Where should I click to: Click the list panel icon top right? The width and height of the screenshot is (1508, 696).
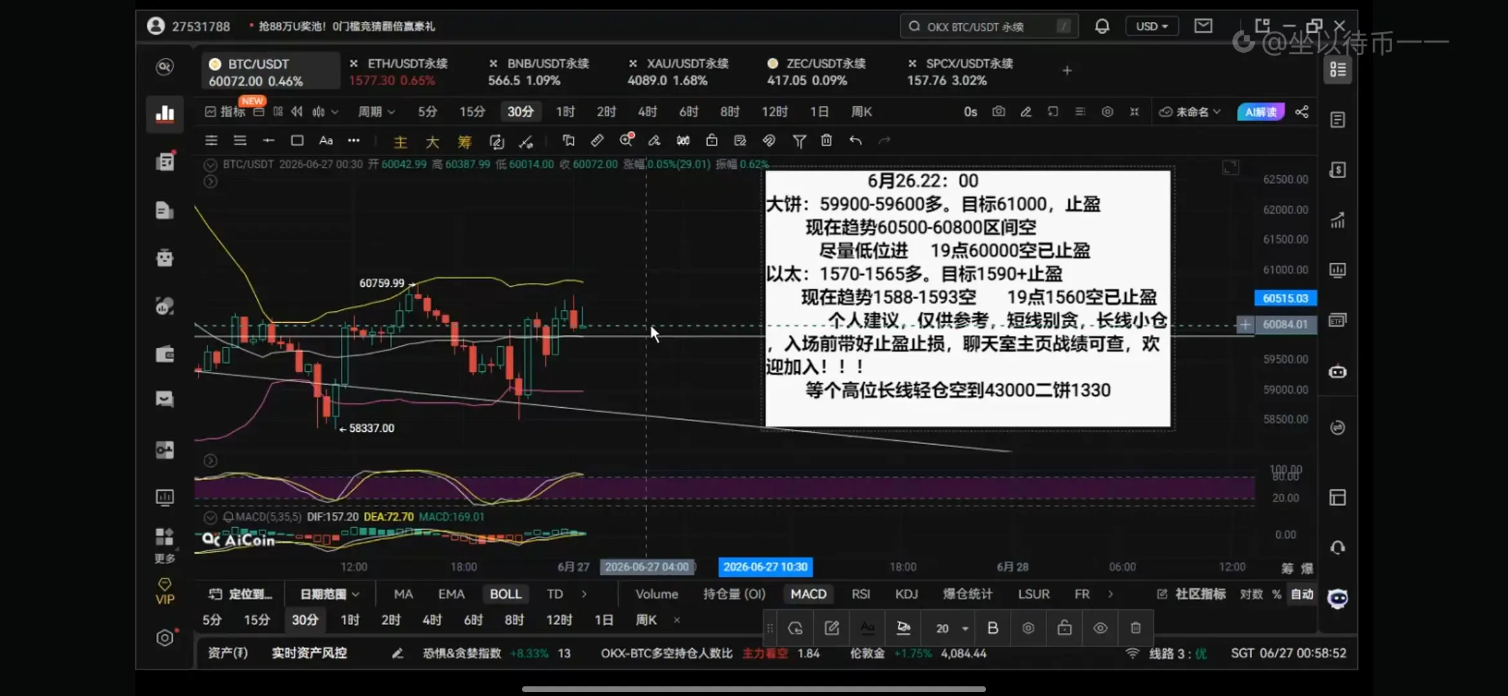[x=1338, y=70]
